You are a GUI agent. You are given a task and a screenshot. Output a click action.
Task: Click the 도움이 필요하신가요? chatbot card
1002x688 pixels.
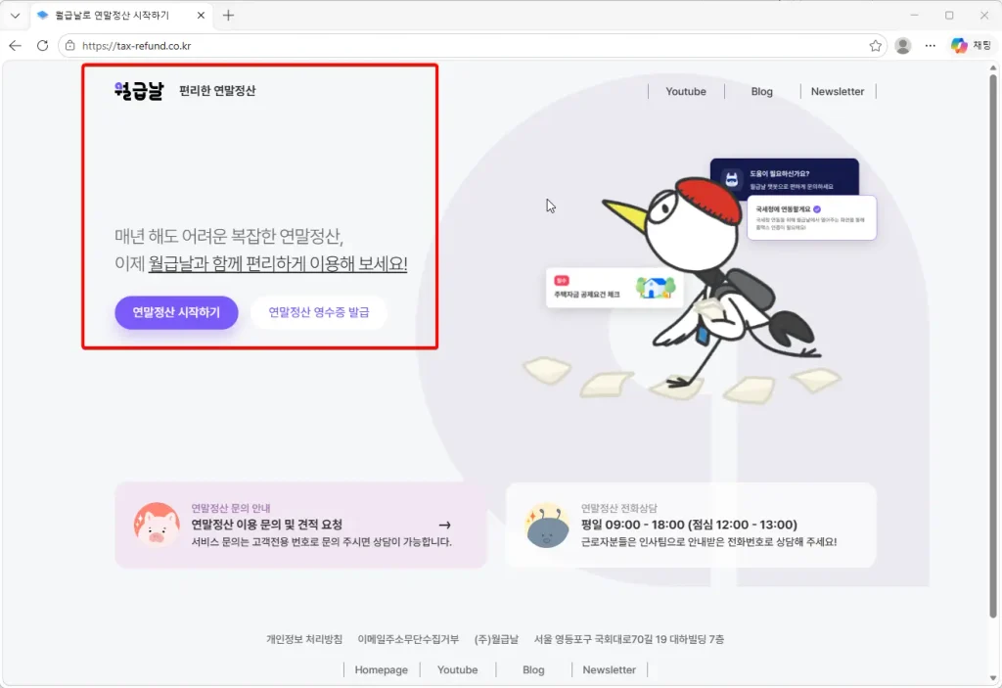[x=784, y=178]
